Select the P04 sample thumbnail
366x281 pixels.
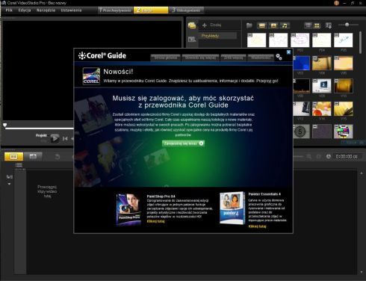[322, 40]
